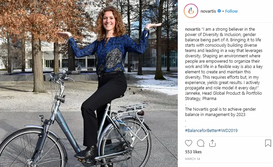
Task: Open the Novartis profile avatar
Action: tap(191, 11)
